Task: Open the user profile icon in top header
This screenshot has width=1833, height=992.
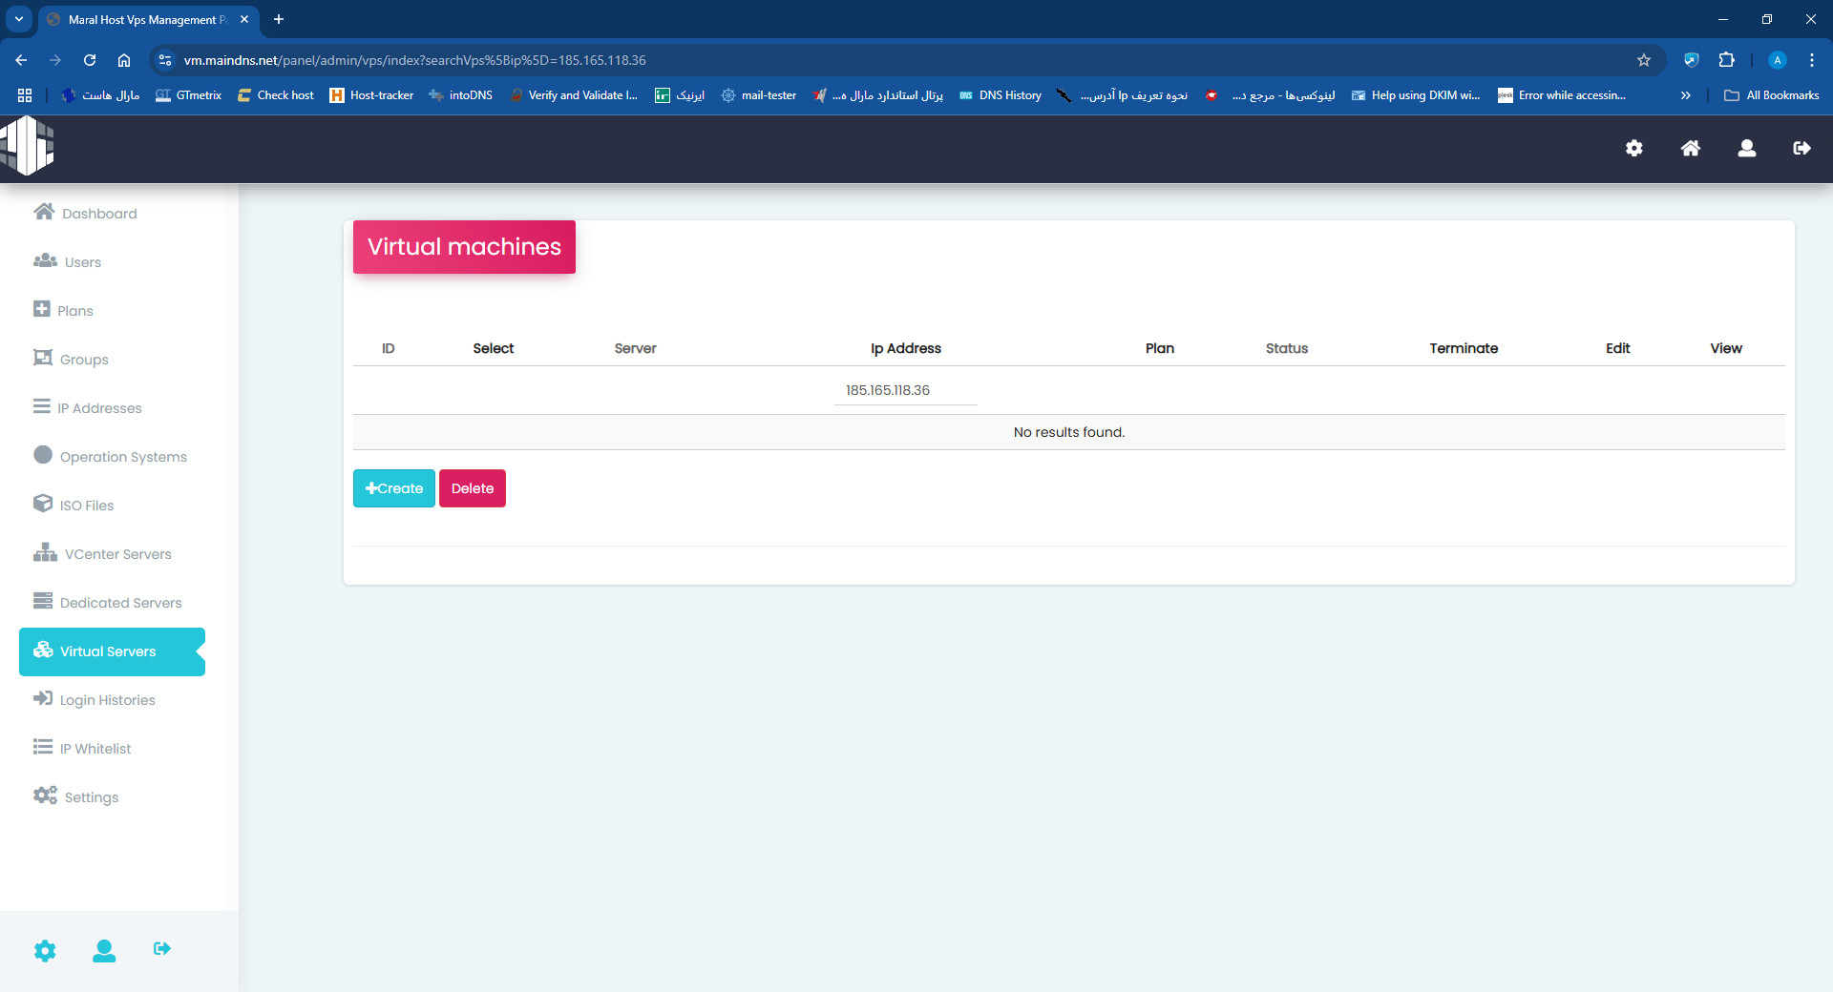Action: (x=1746, y=148)
